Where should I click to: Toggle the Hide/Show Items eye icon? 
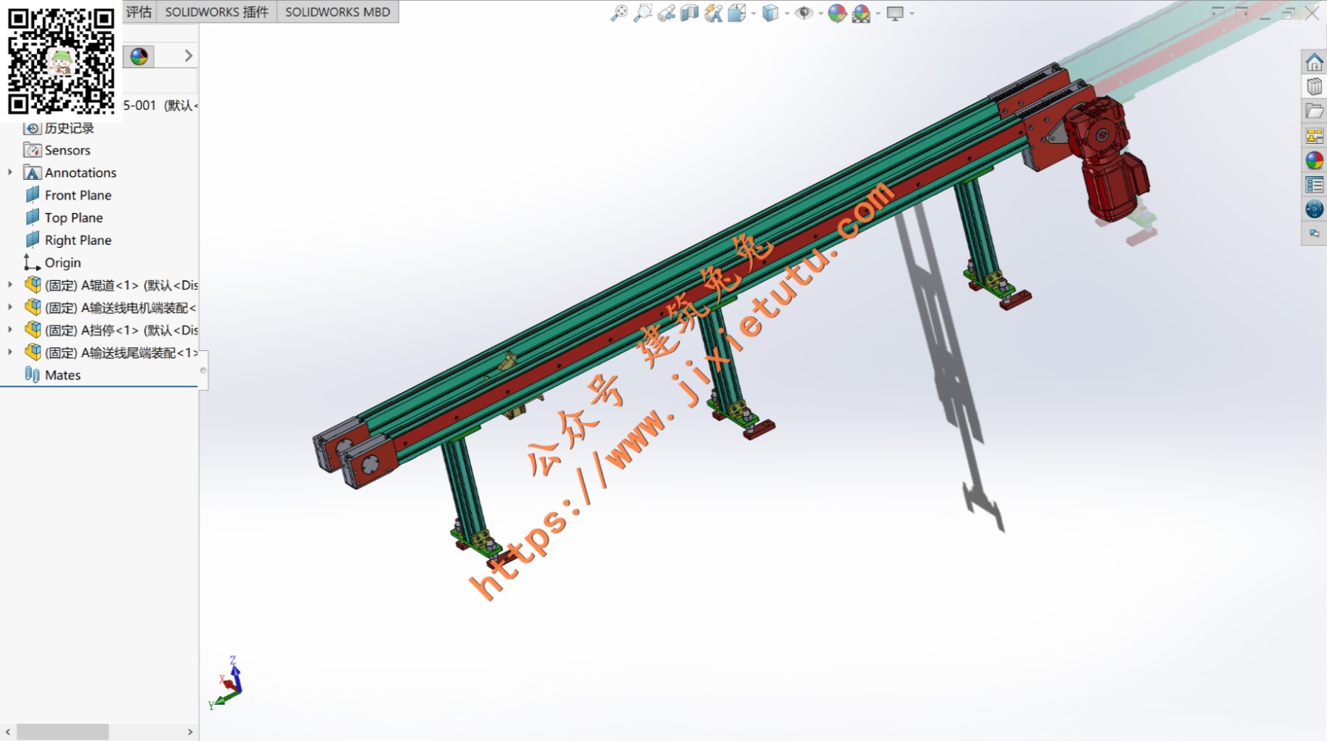[804, 13]
